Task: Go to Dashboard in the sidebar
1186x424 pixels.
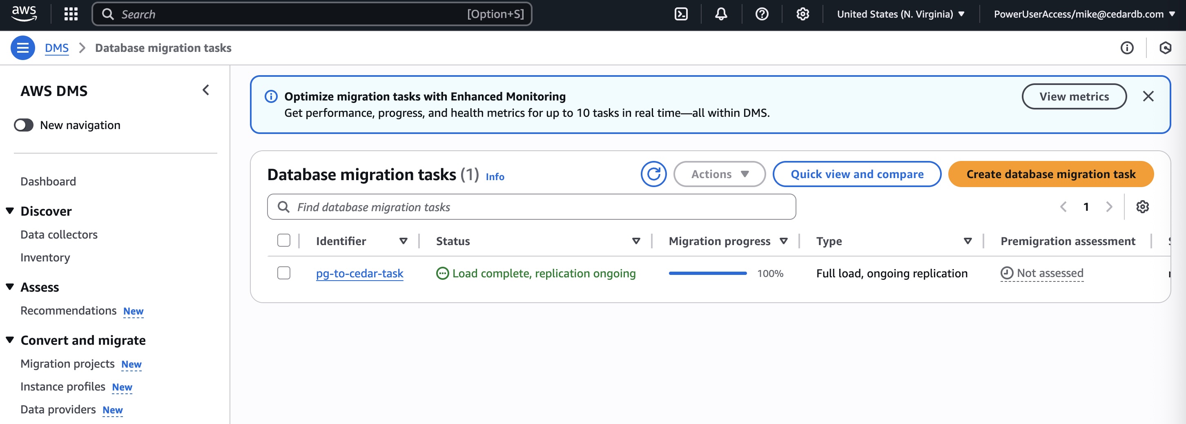Action: [x=48, y=181]
